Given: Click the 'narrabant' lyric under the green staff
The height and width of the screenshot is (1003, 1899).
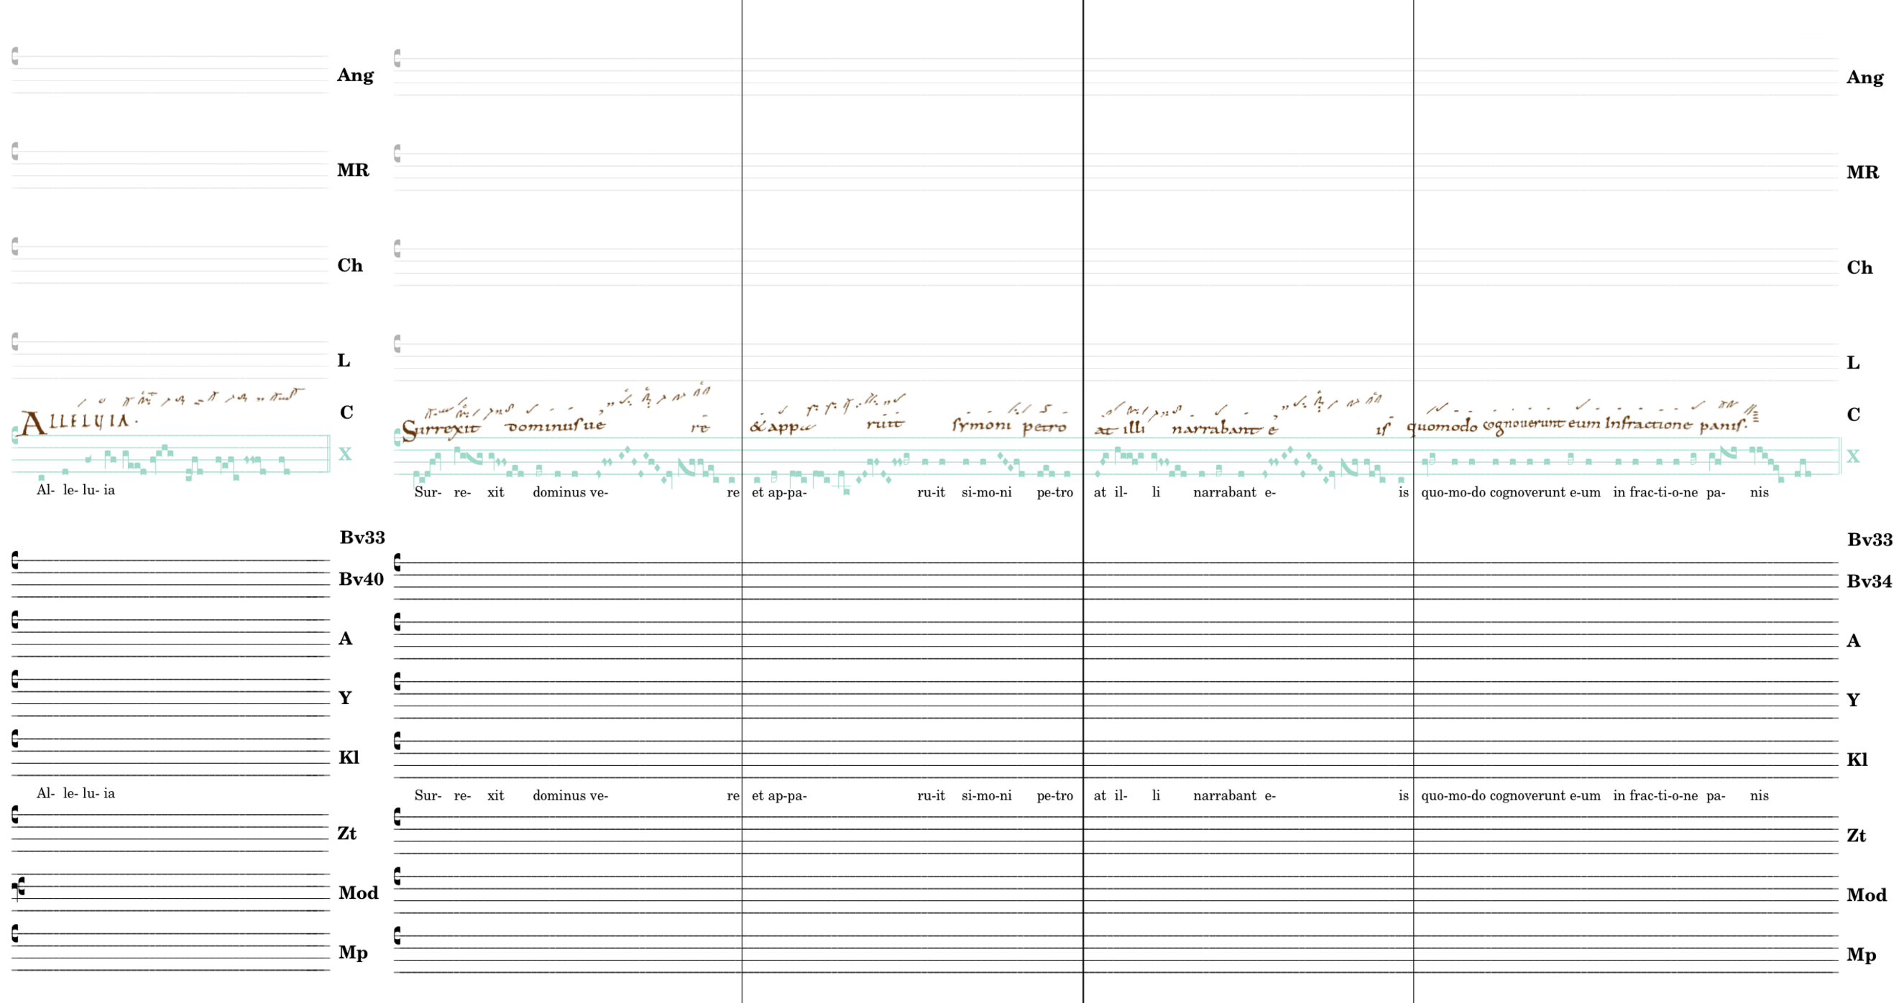Looking at the screenshot, I should (1225, 492).
